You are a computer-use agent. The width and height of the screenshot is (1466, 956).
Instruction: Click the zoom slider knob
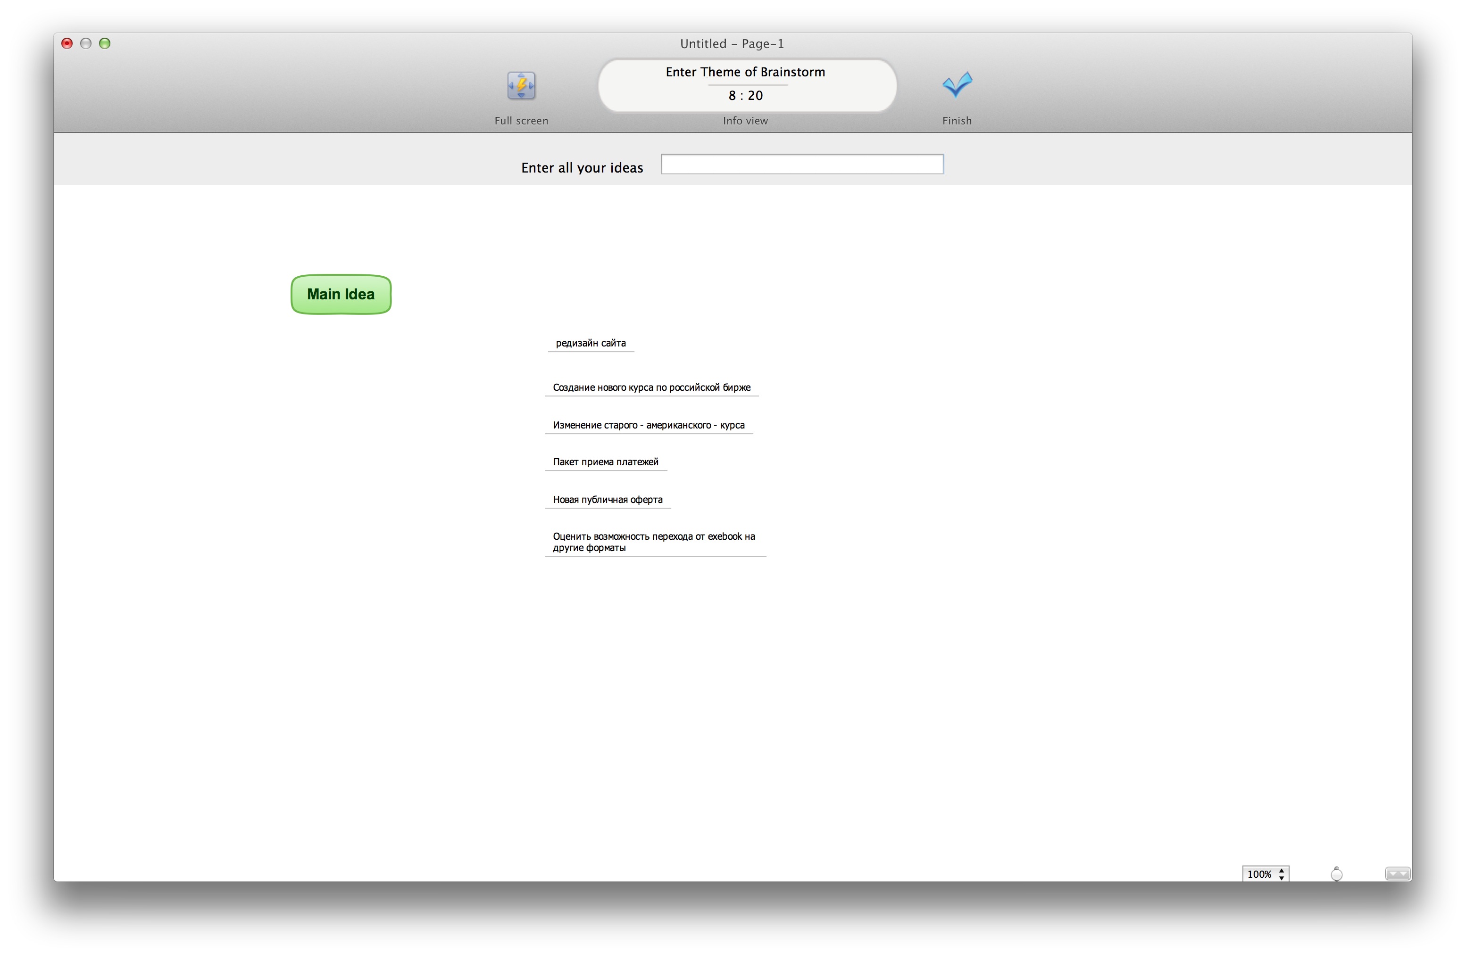click(x=1336, y=874)
